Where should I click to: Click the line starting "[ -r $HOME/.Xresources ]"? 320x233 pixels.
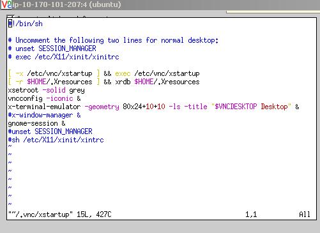[x=104, y=82]
